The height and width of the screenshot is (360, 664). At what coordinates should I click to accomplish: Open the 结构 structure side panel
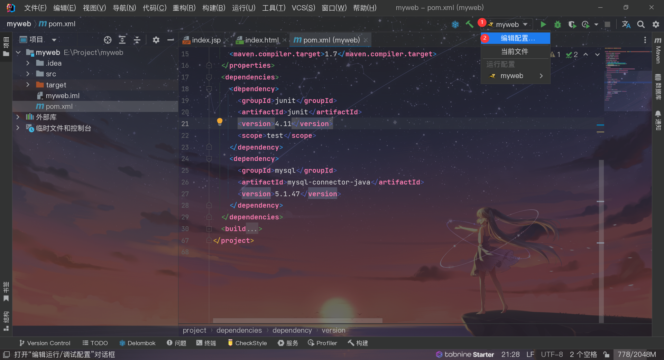click(x=6, y=321)
